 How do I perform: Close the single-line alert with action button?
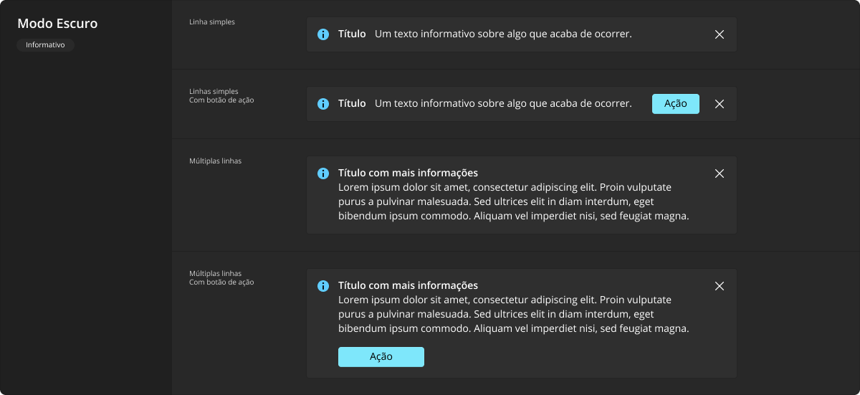pos(720,104)
